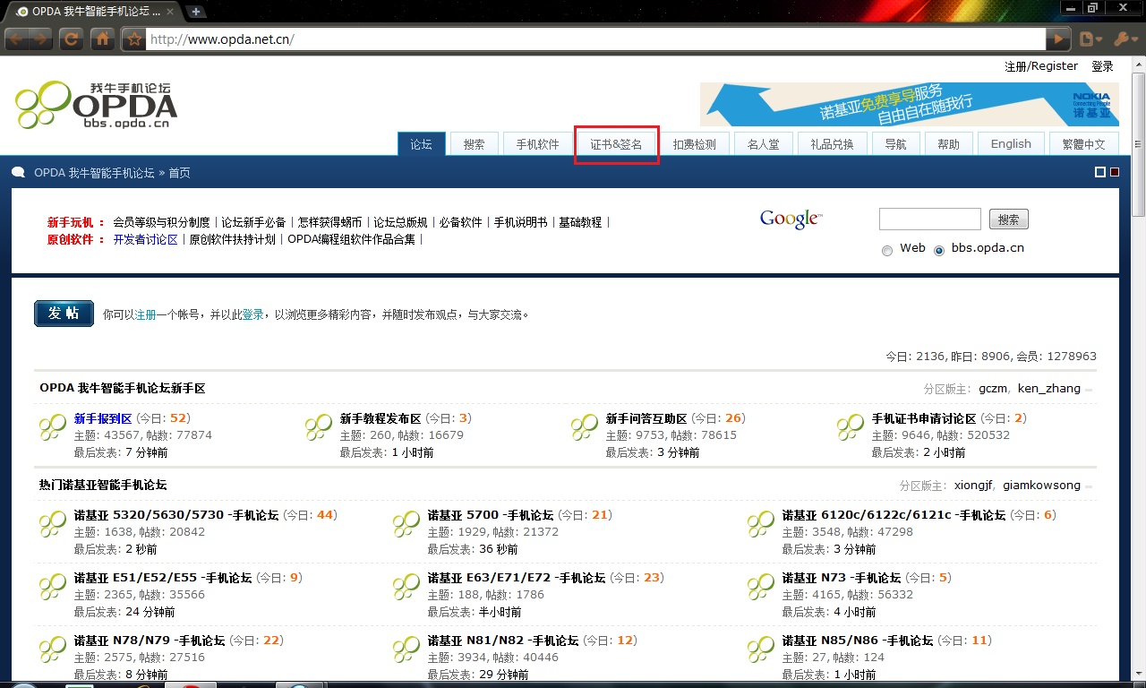1146x688 pixels.
Task: Click the Google logo
Action: 791,219
